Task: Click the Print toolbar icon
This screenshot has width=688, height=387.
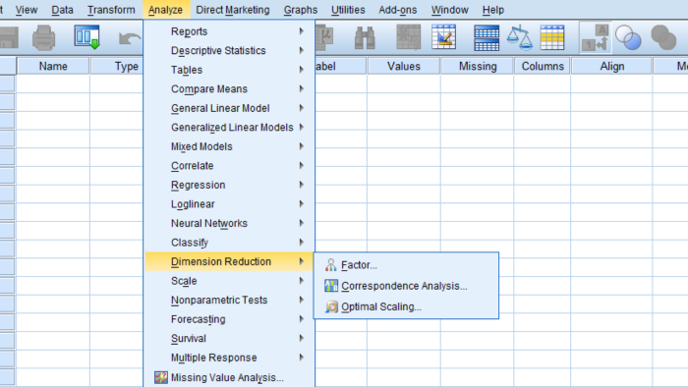Action: click(x=44, y=37)
